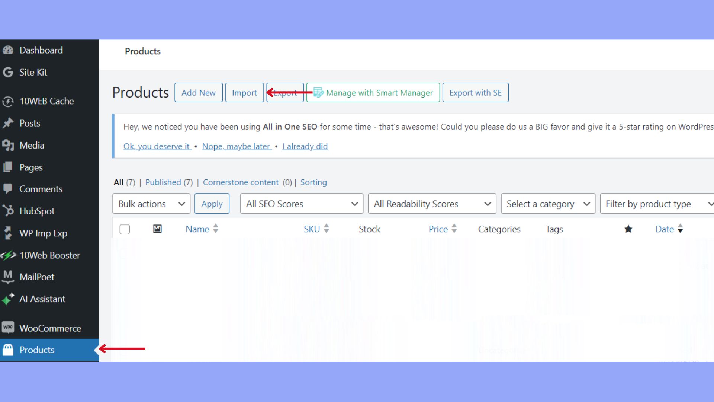The image size is (714, 402).
Task: Open the 10Web Booster icon
Action: coord(8,255)
